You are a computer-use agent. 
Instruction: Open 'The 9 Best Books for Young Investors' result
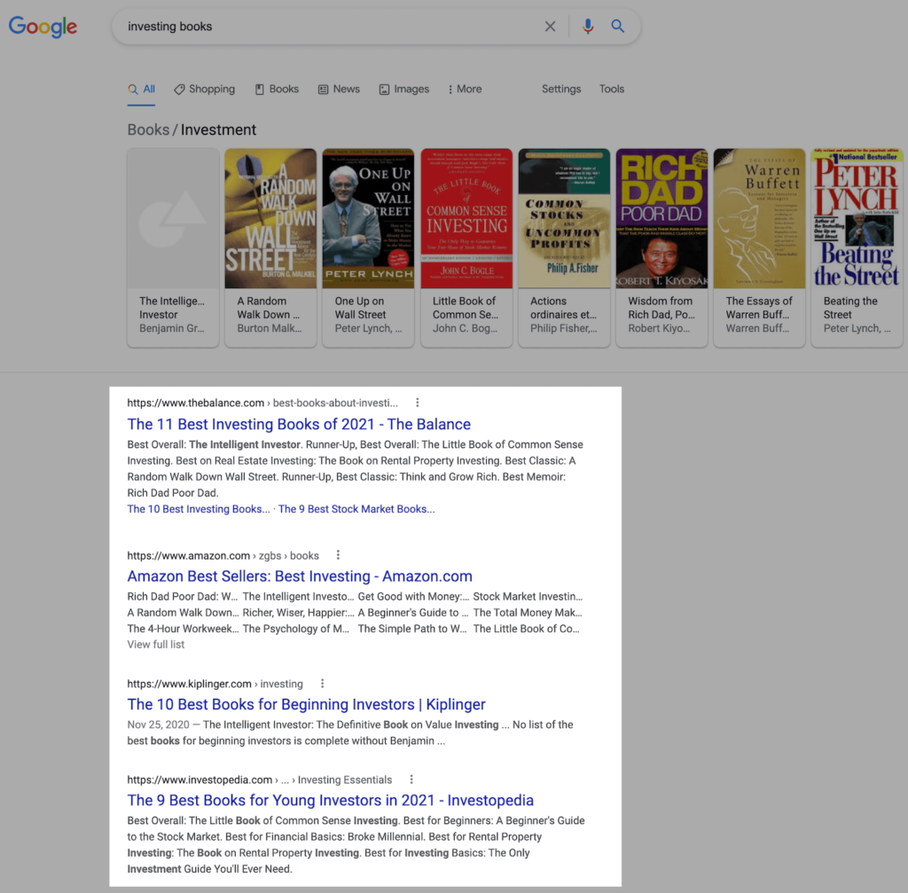(x=331, y=801)
